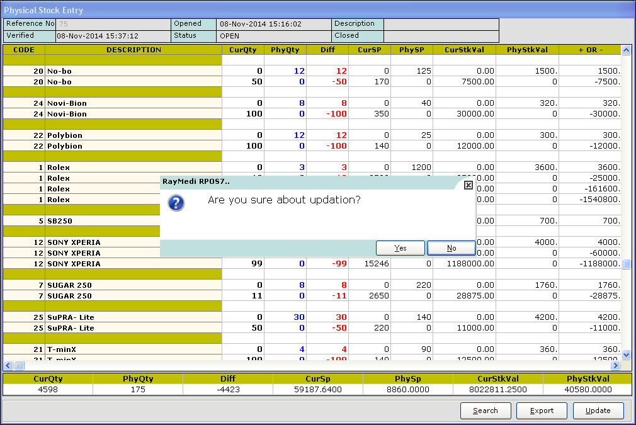The image size is (636, 425).
Task: Click the DESCRIPTION column header
Action: coord(133,50)
